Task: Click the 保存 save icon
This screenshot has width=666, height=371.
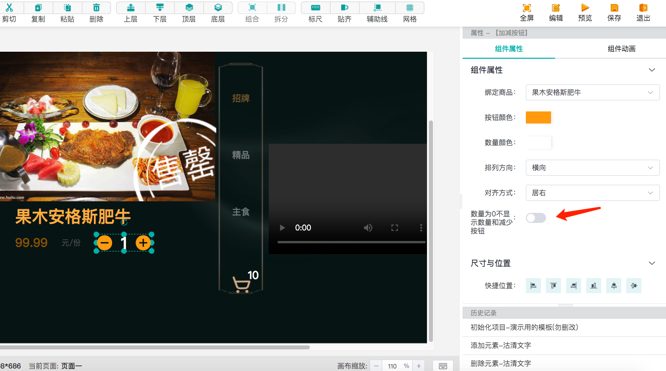Action: pos(614,13)
